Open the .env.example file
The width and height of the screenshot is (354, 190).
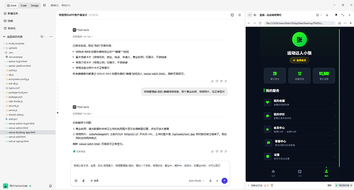click(x=14, y=57)
